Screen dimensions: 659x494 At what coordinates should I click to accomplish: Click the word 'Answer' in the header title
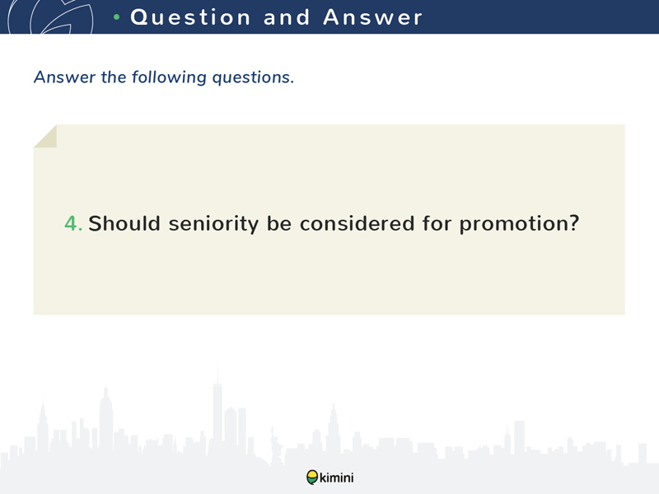coord(372,17)
